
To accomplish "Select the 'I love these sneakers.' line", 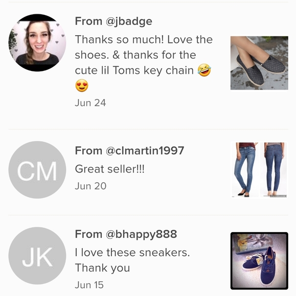I will 132,253.
